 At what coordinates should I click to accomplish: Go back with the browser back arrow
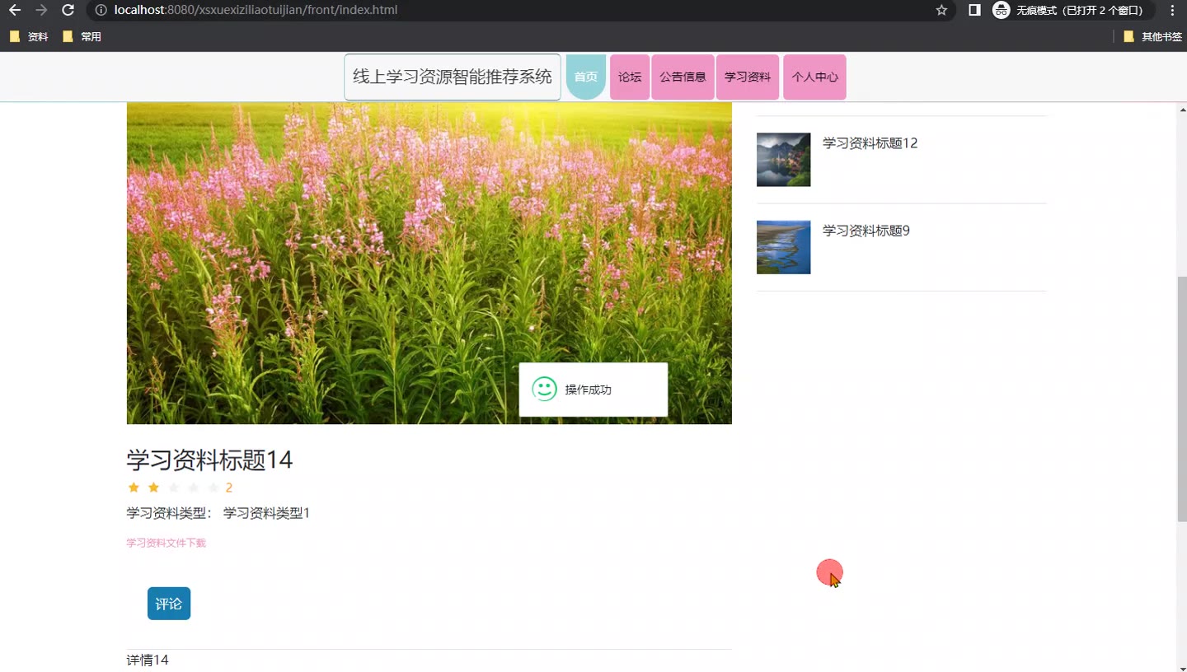[14, 10]
